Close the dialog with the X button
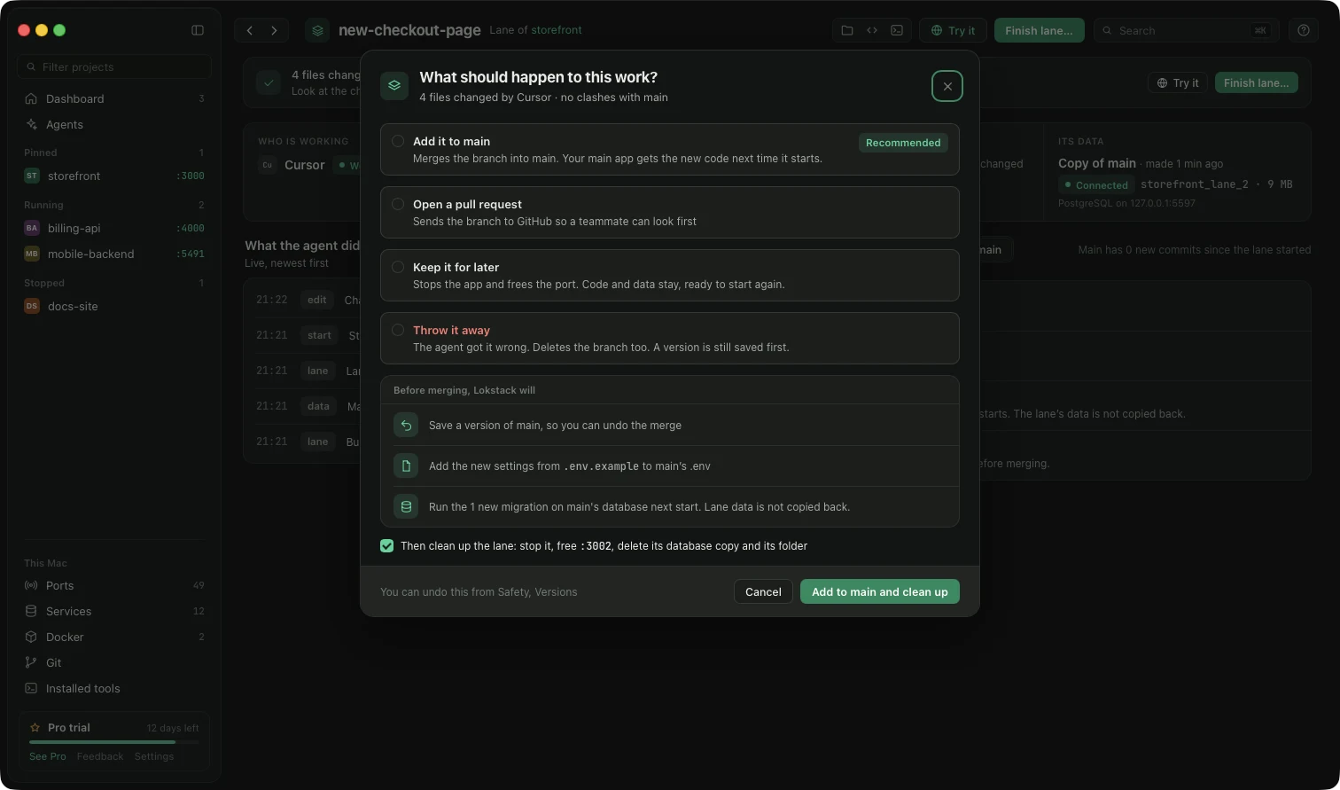1340x790 pixels. point(947,86)
